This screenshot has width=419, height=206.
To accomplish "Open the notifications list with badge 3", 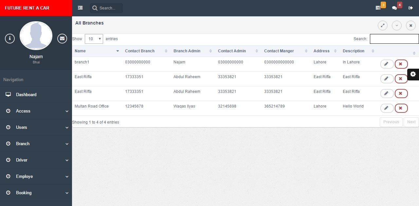I will point(378,8).
